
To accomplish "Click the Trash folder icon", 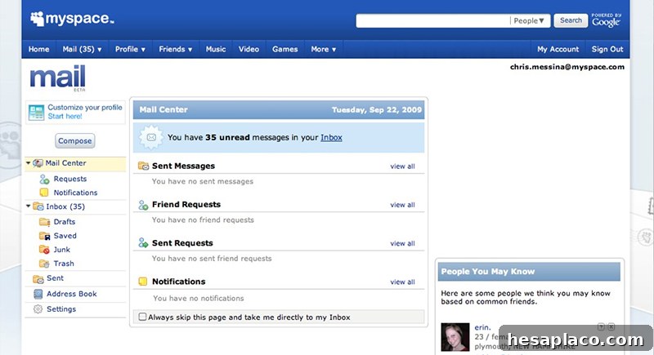I will 44,264.
